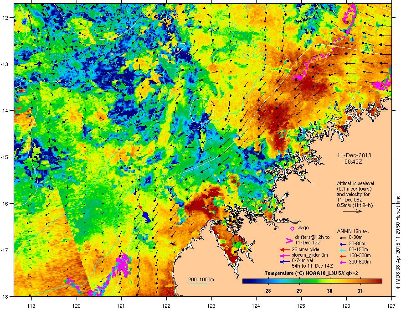Click the 'Argo' legend label
The height and width of the screenshot is (310, 401).
(x=303, y=227)
